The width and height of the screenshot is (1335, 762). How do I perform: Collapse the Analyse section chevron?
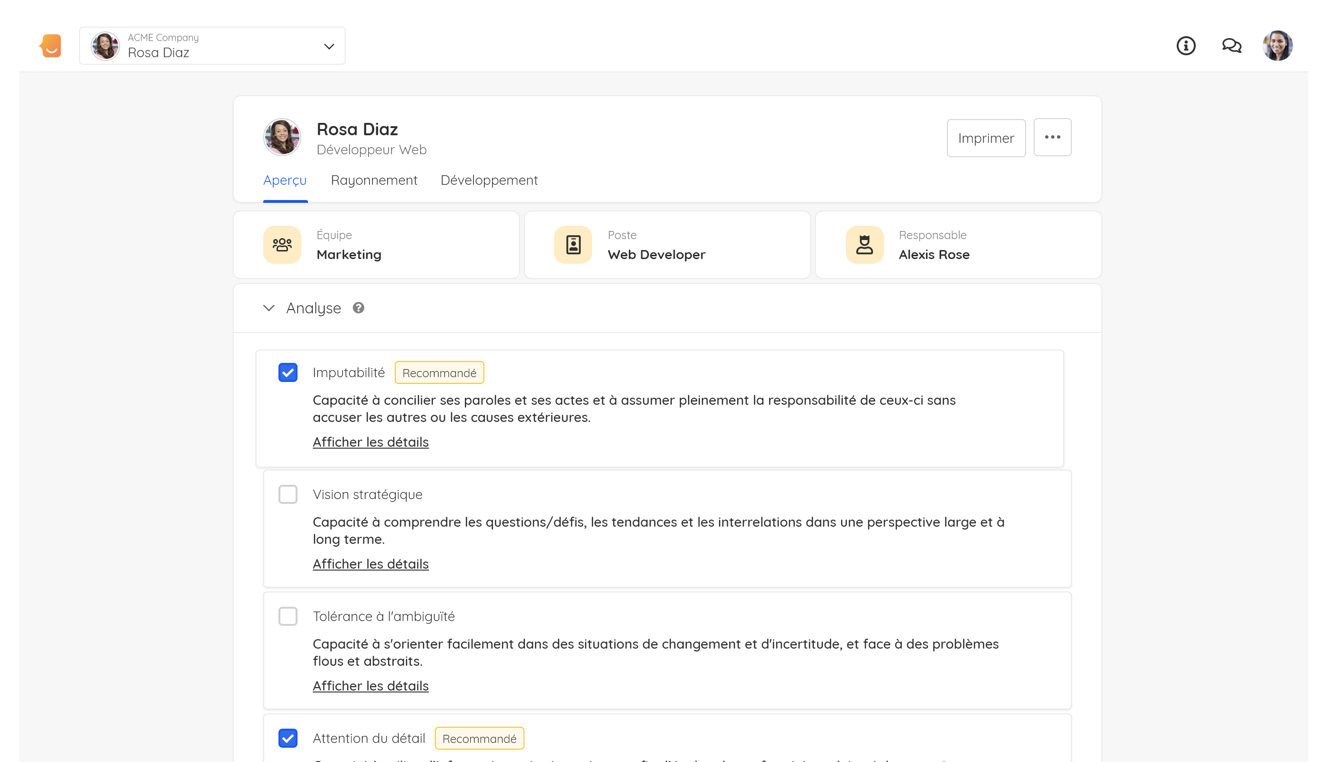[269, 308]
